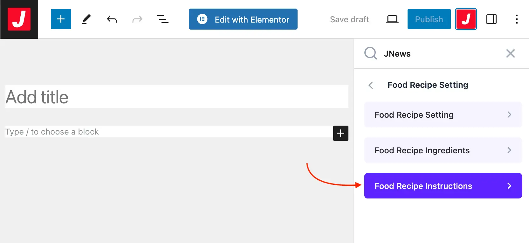The height and width of the screenshot is (243, 529).
Task: Click the black add block button
Action: (340, 133)
